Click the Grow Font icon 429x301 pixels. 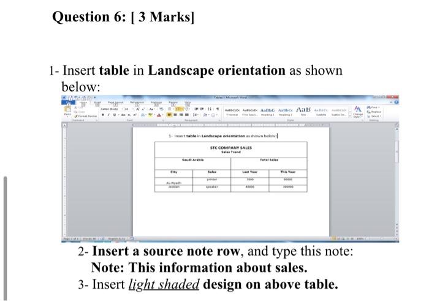[x=138, y=109]
